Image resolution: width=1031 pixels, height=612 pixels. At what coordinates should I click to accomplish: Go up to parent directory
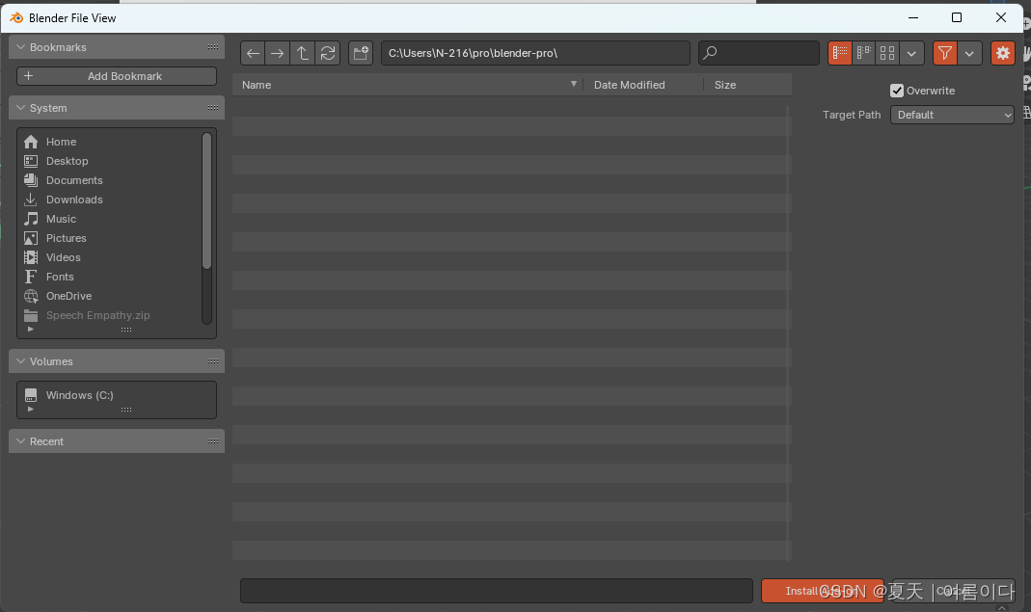(303, 53)
